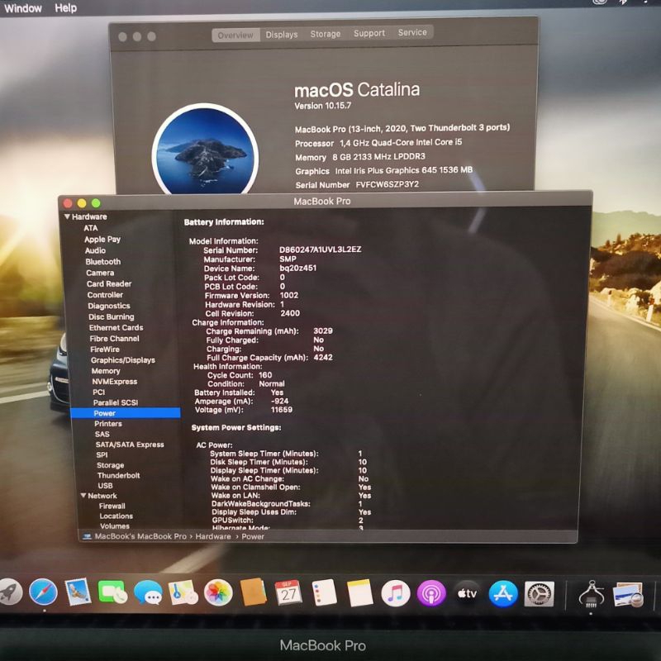Click the Full Charge Capacity value 4242
Viewport: 661px width, 661px height.
pyautogui.click(x=323, y=358)
